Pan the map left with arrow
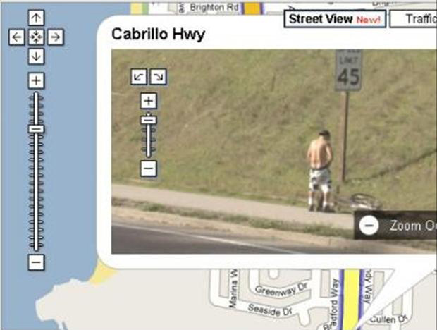Image resolution: width=437 pixels, height=330 pixels. (x=16, y=37)
